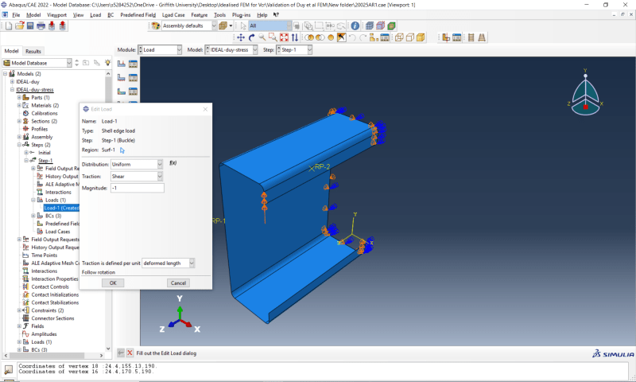636x382 pixels.
Task: Click the message area toggle icon
Action: coord(8,370)
